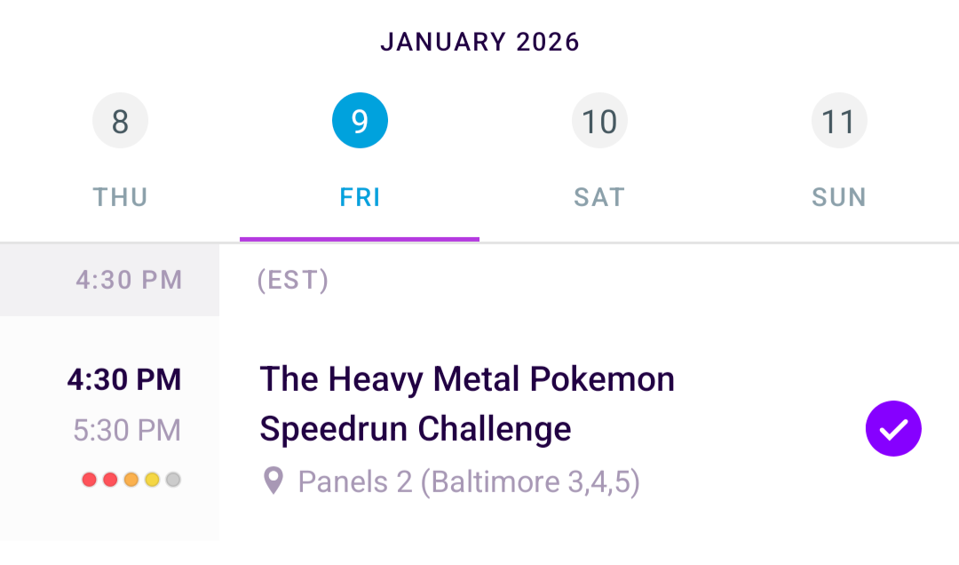Click the 5:30 PM end time
Screen dimensions: 959x565
coord(127,431)
